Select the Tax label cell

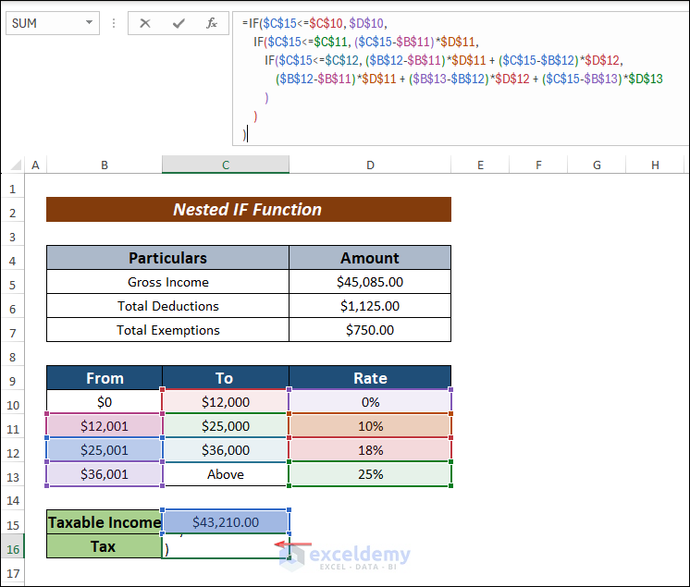coord(105,546)
